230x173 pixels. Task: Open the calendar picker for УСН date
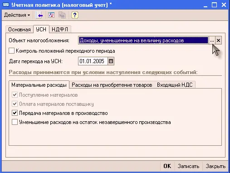pyautogui.click(x=111, y=61)
